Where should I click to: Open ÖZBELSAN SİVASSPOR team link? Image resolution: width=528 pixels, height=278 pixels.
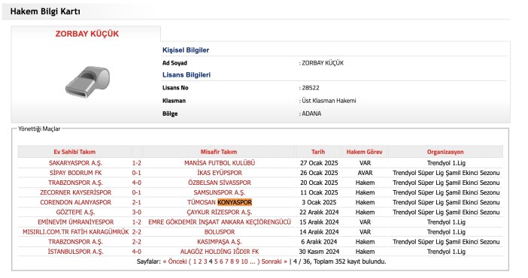[x=220, y=183]
